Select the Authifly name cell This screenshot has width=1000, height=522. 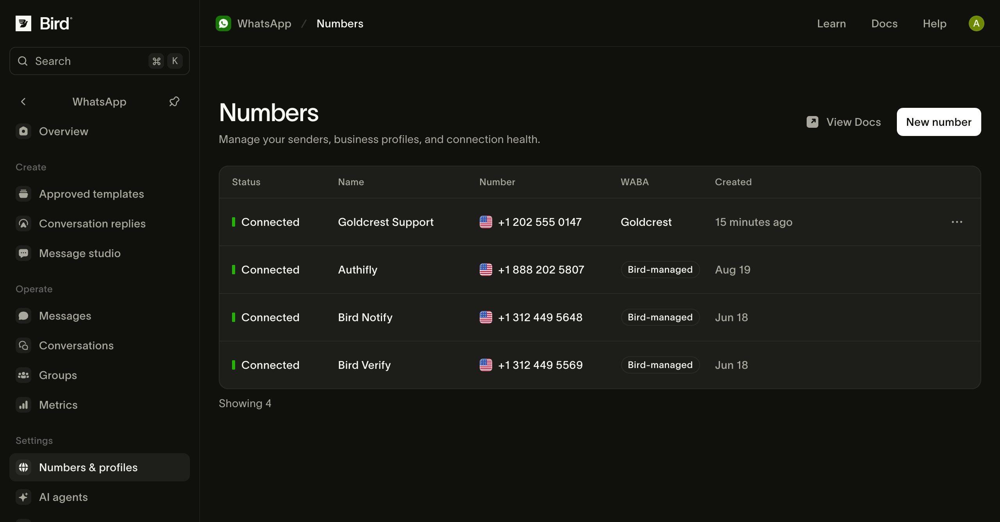[358, 270]
